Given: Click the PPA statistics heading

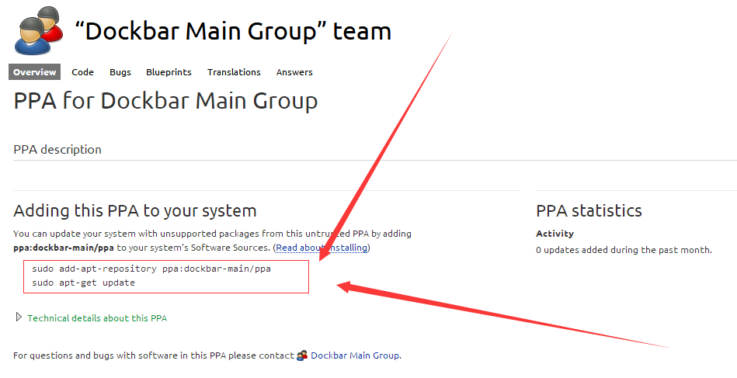Looking at the screenshot, I should coord(589,211).
